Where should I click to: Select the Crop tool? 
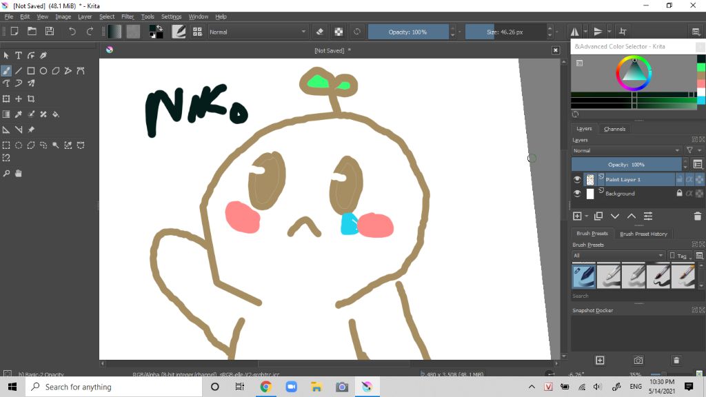[x=31, y=99]
